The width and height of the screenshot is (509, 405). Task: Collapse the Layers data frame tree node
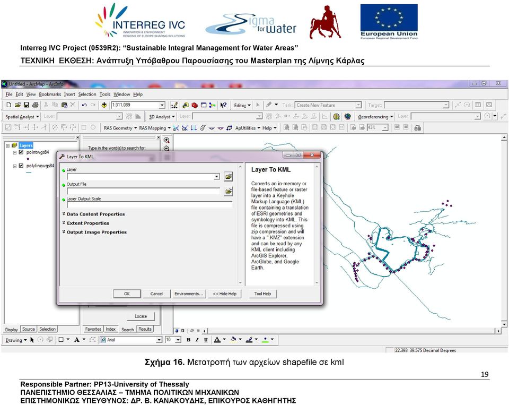pos(7,145)
